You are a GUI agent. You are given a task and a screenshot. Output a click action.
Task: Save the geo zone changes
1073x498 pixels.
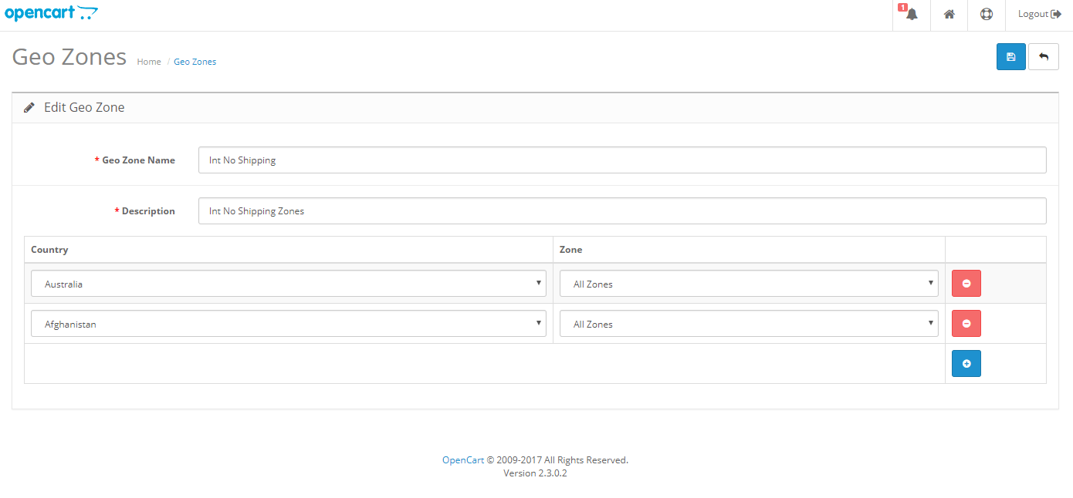(x=1011, y=56)
